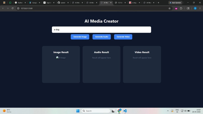Click video card 'Result will appear here' text
The width and height of the screenshot is (203, 114).
coord(142,58)
